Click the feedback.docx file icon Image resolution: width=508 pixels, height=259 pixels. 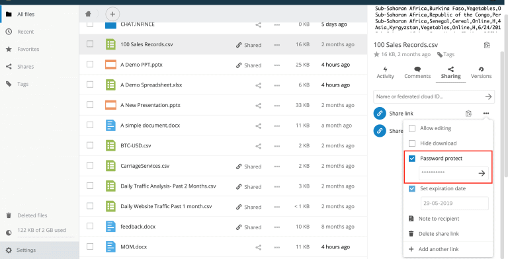[x=110, y=227]
